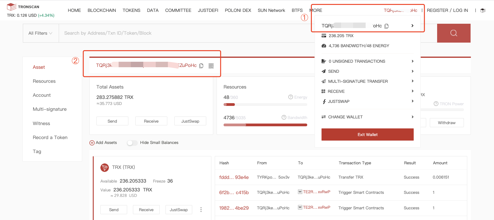The image size is (494, 220).
Task: Show the QR code for account address
Action: [211, 66]
